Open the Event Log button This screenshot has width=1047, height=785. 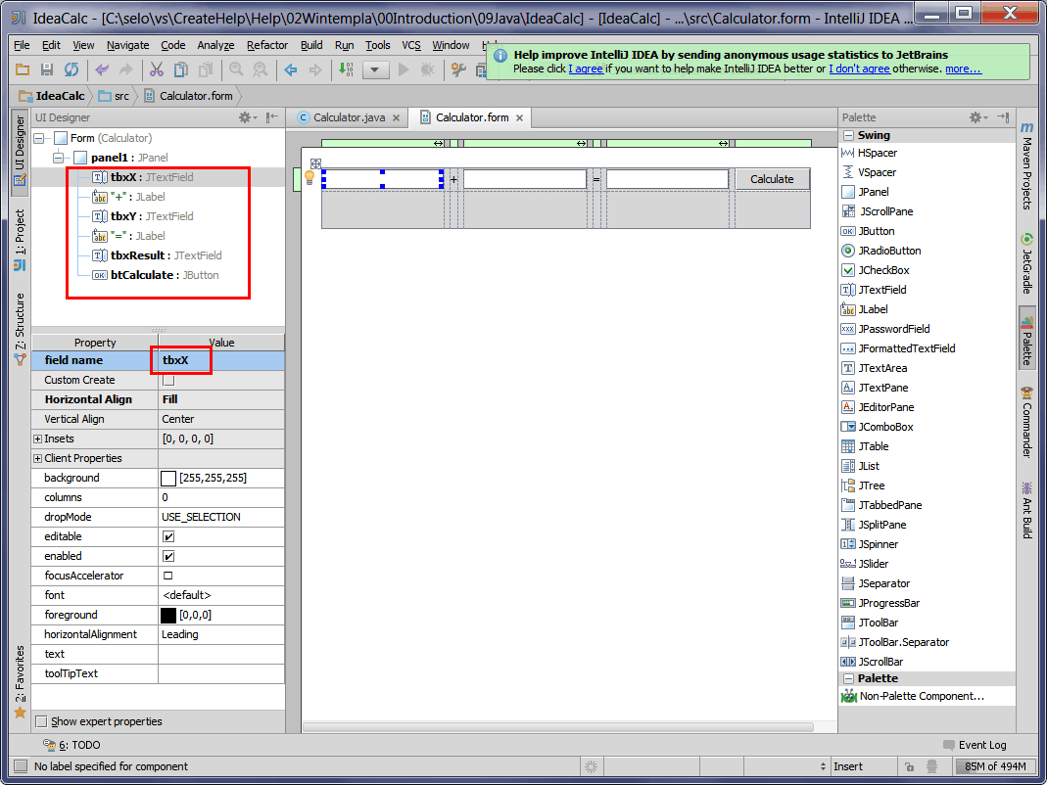tap(975, 745)
